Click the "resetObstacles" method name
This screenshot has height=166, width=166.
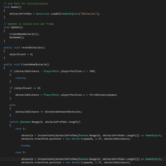click(32, 48)
